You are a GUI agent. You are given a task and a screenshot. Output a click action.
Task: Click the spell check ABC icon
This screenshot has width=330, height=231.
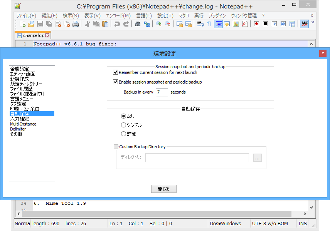[304, 24]
